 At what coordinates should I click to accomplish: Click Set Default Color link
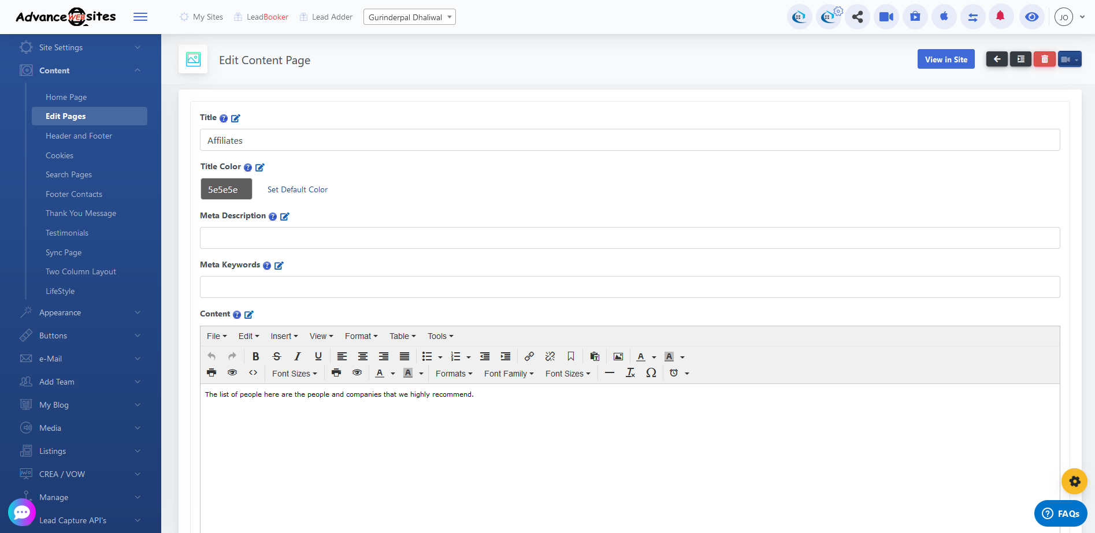pyautogui.click(x=297, y=189)
